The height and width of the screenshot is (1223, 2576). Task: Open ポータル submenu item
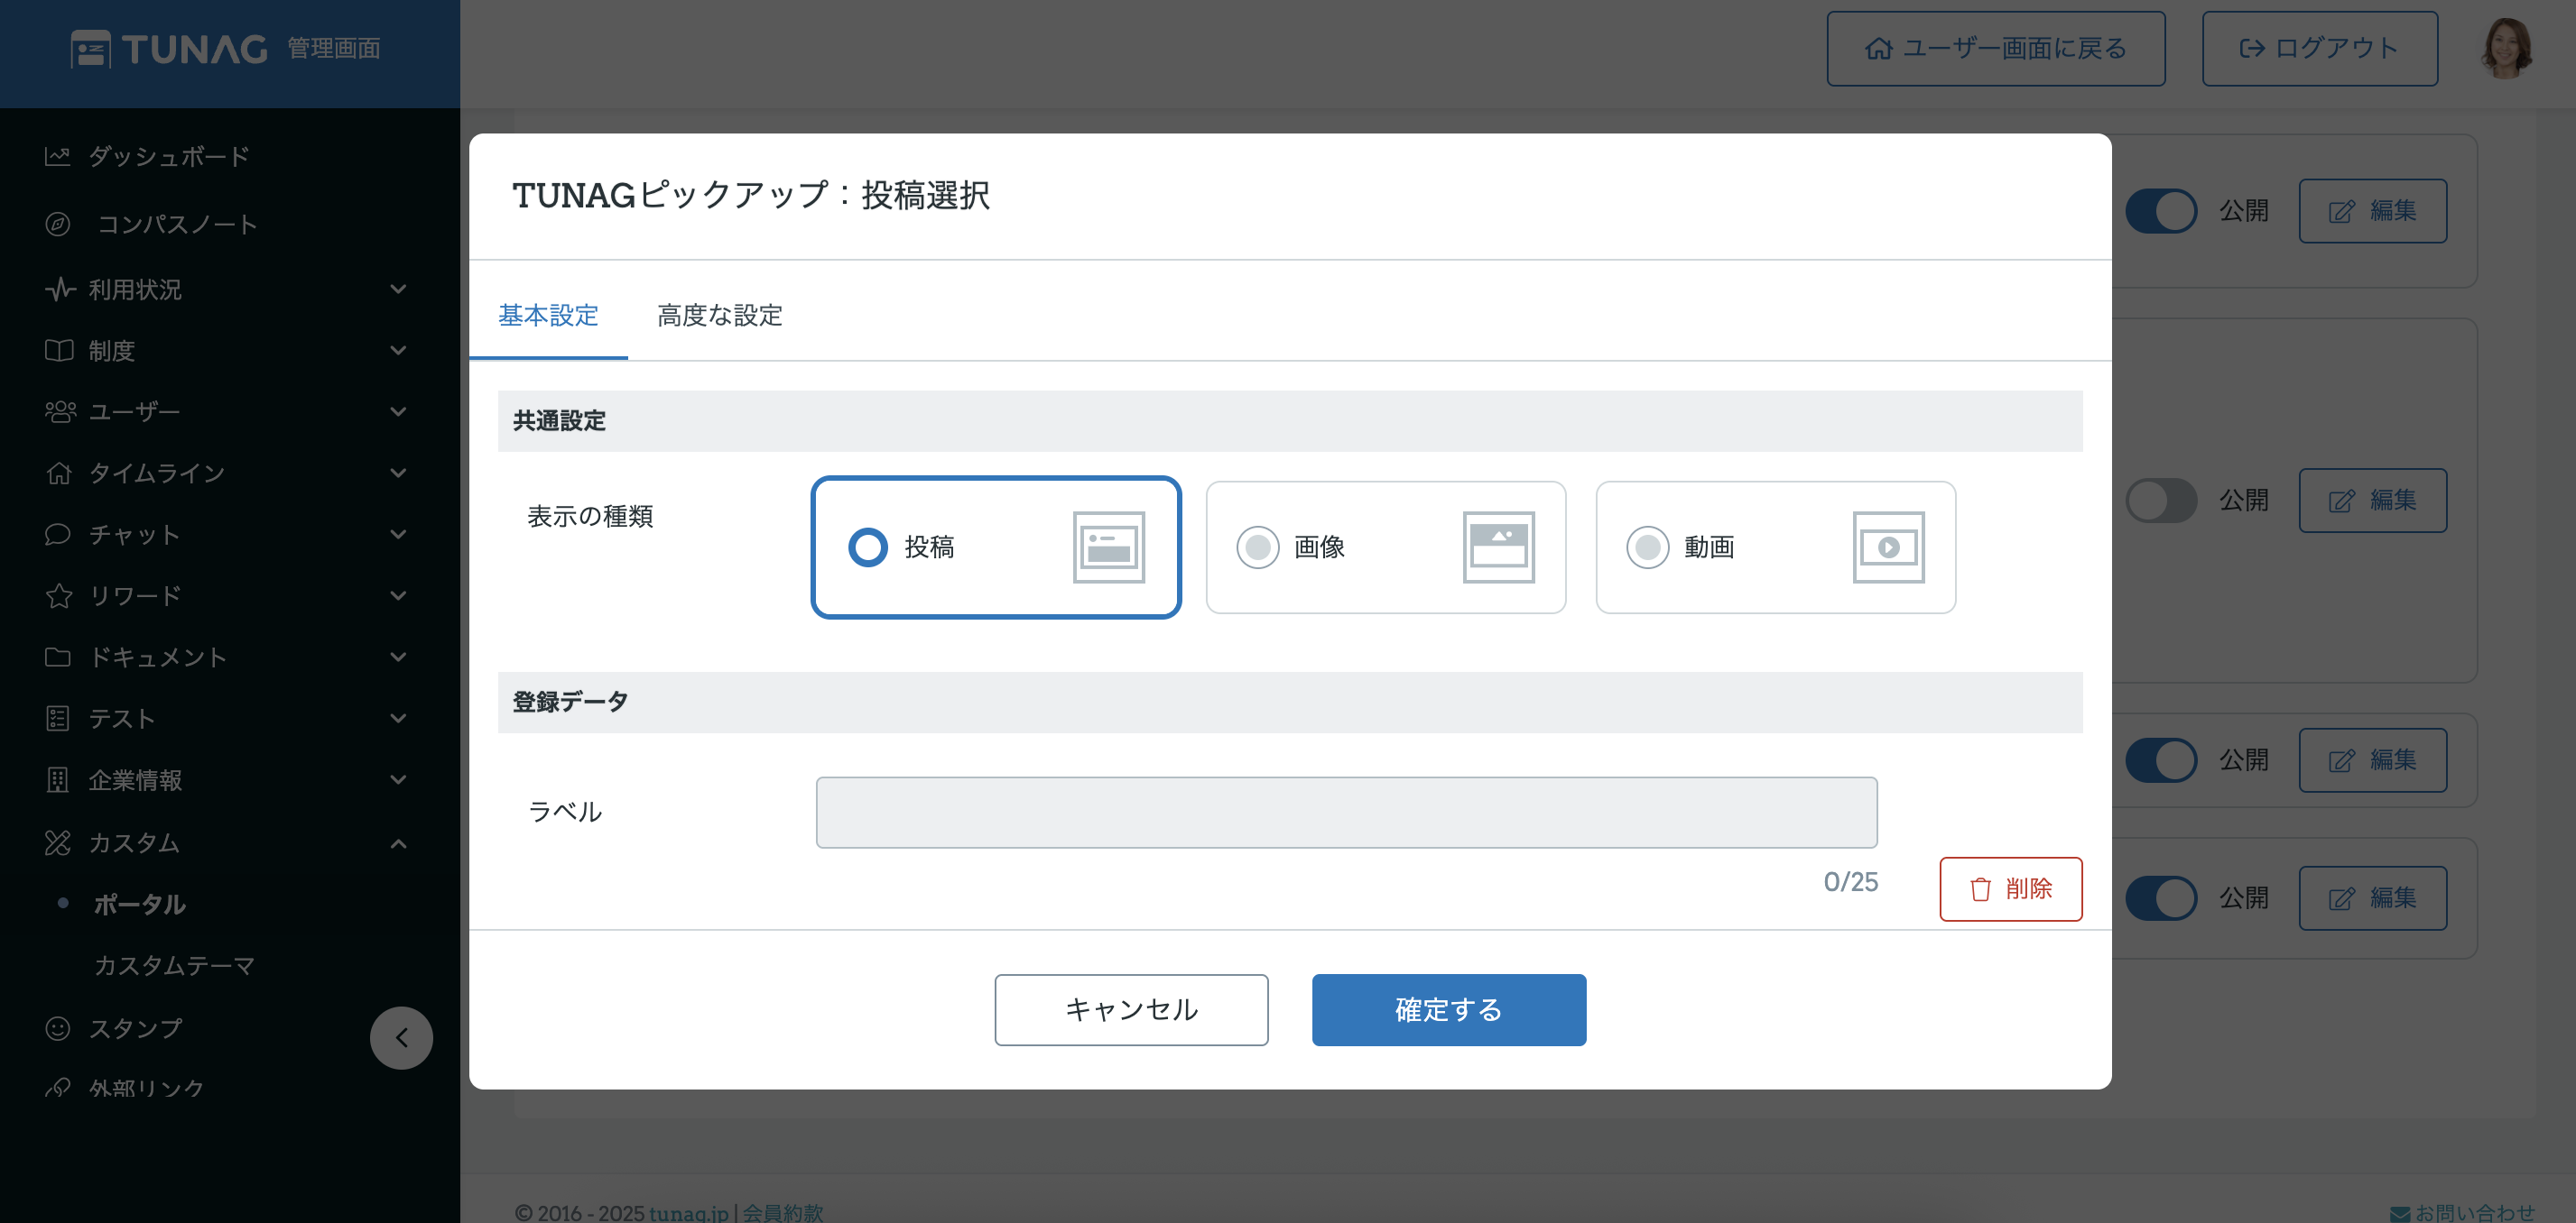[x=139, y=905]
